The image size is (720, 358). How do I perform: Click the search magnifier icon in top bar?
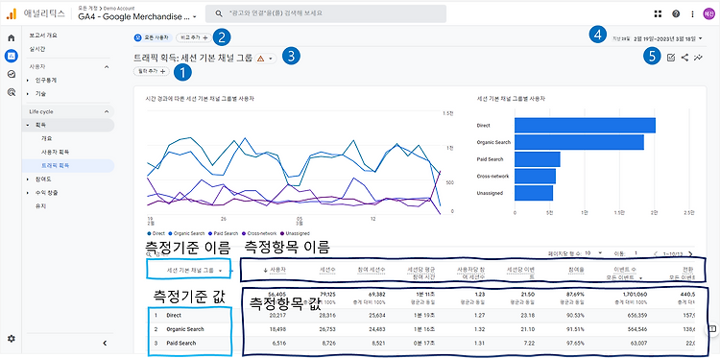219,13
